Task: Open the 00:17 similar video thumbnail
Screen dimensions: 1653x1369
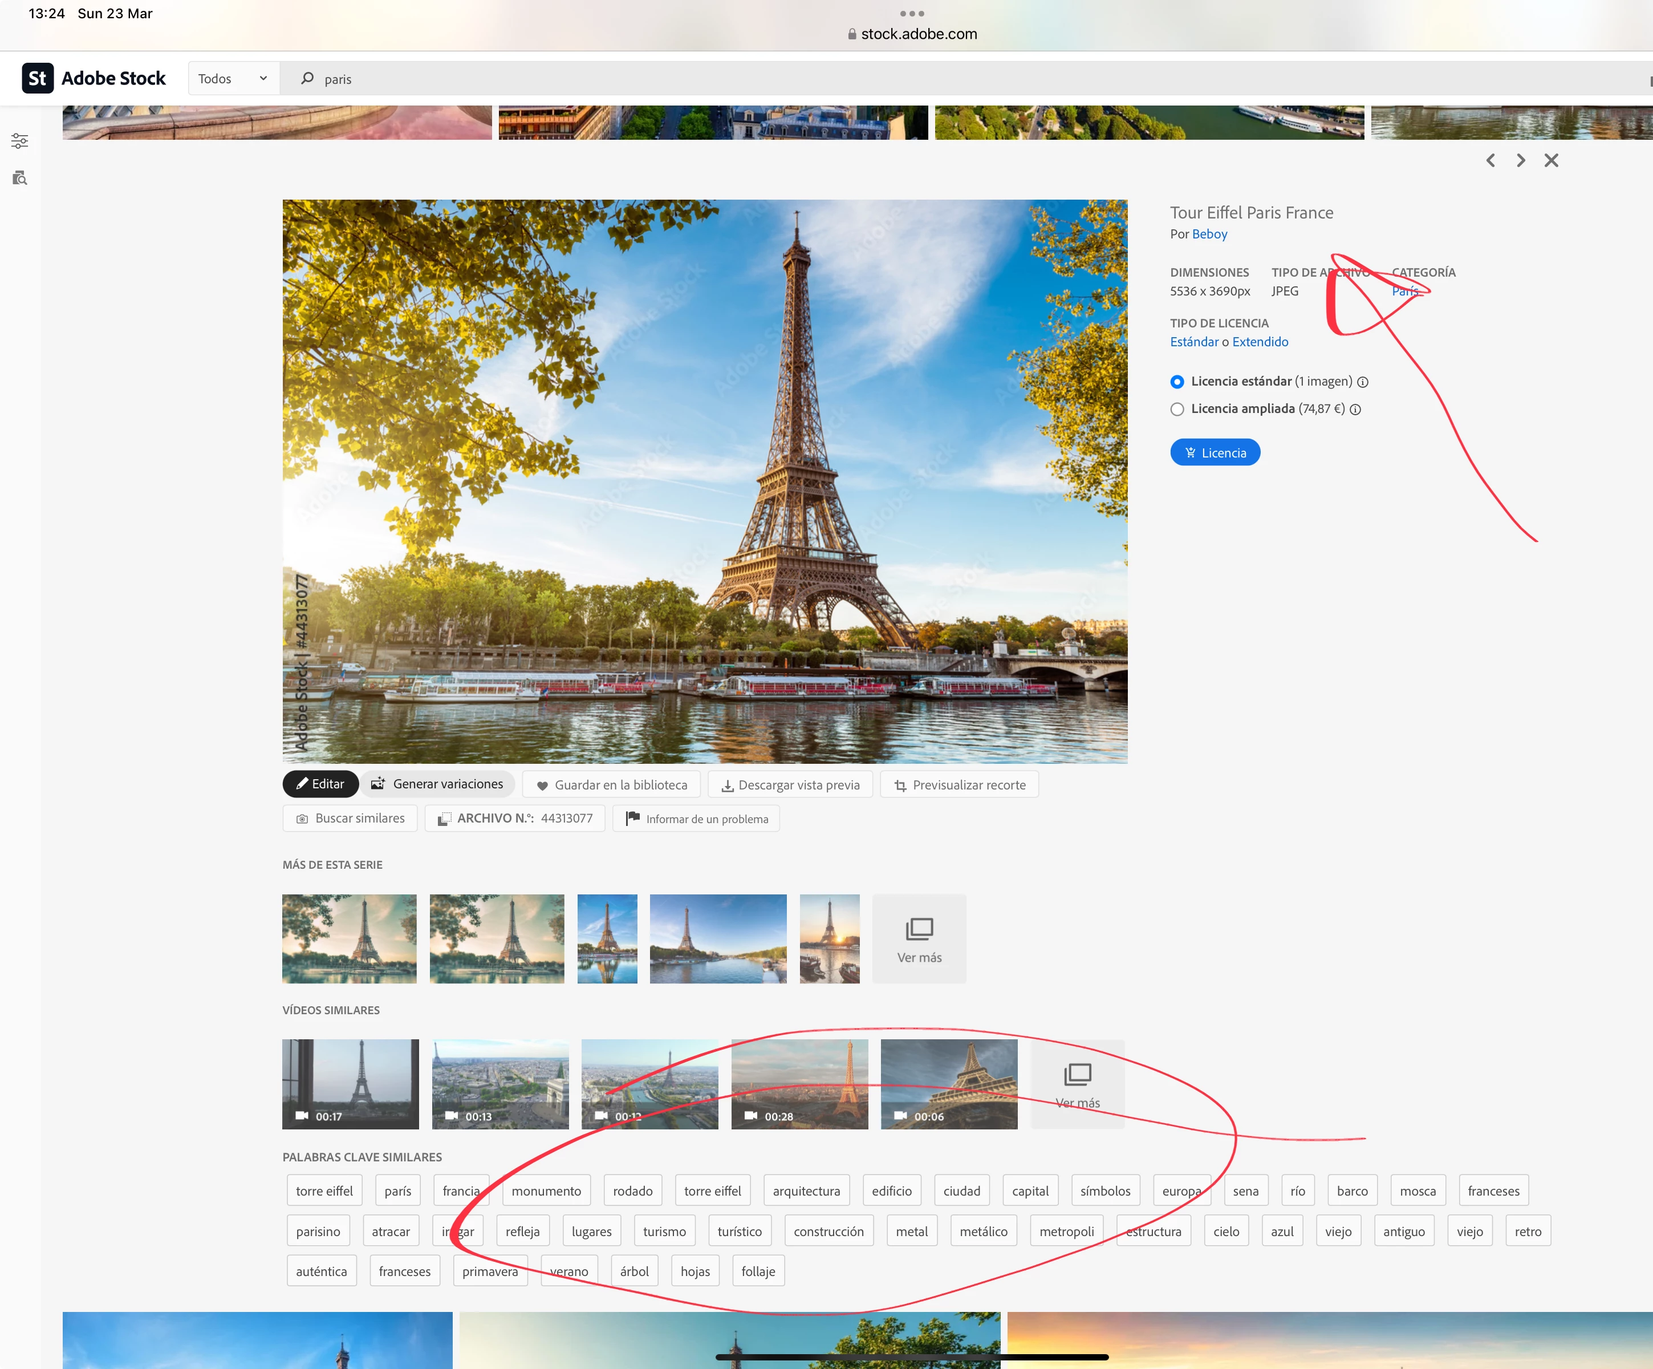Action: 350,1084
